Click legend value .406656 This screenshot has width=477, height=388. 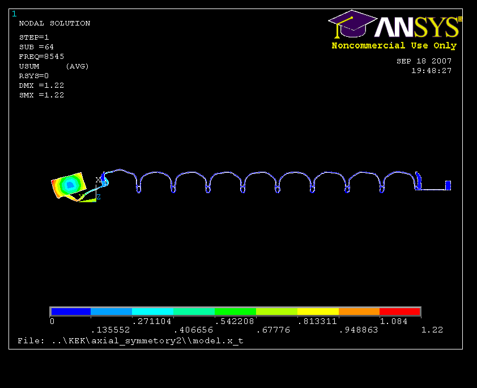click(x=193, y=330)
